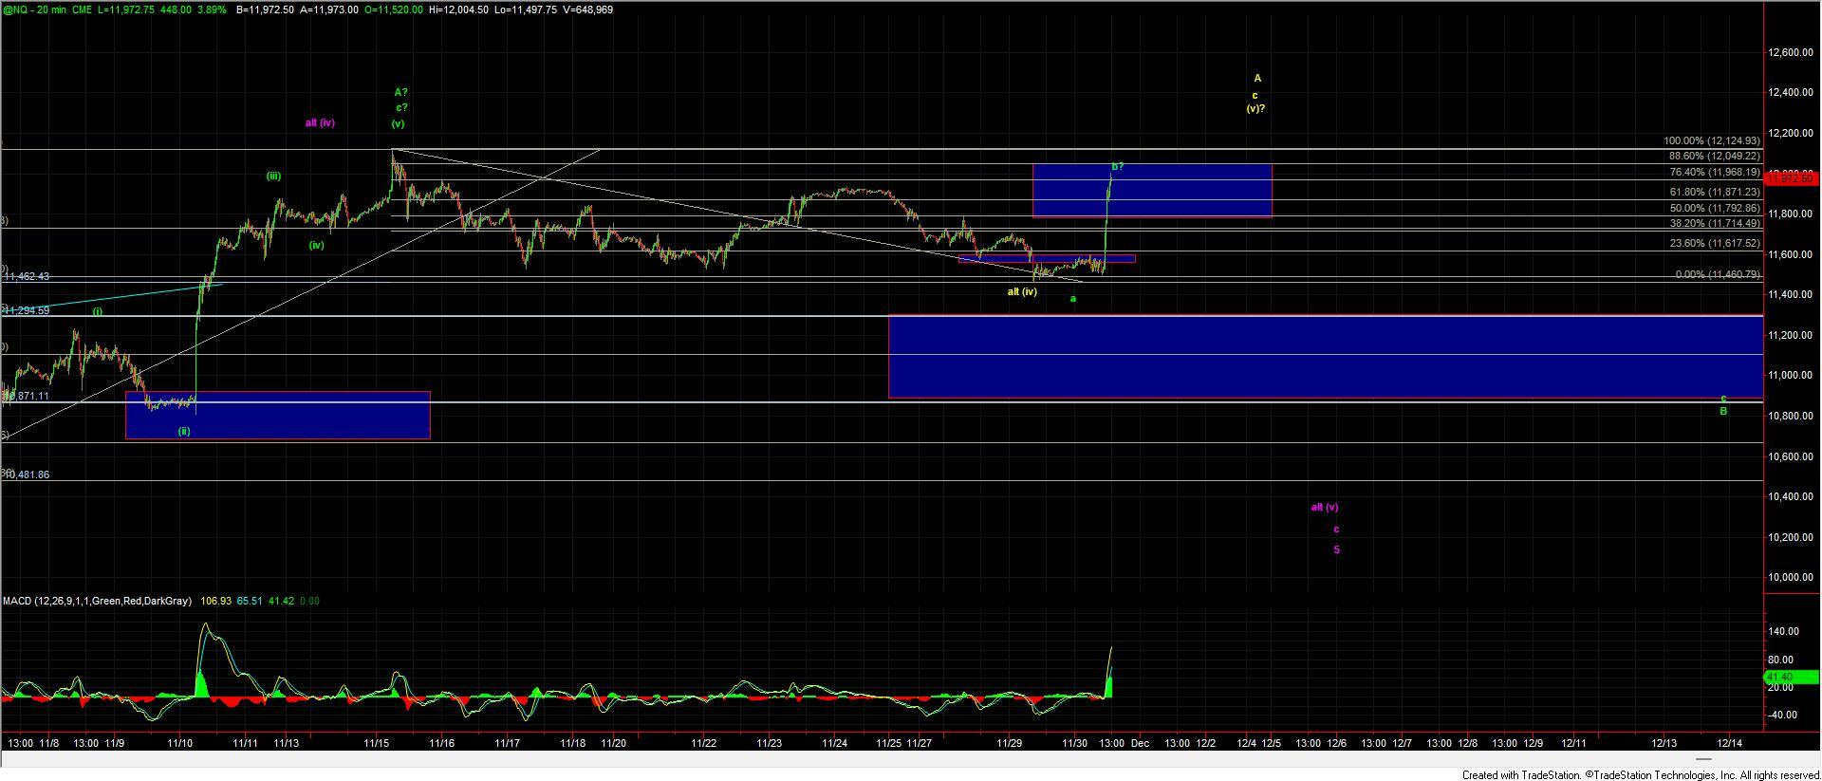Click the 11/10 date on time axis

180,743
